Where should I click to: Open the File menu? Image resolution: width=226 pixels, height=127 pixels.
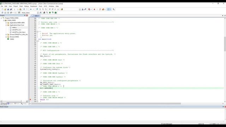coord(2,6)
